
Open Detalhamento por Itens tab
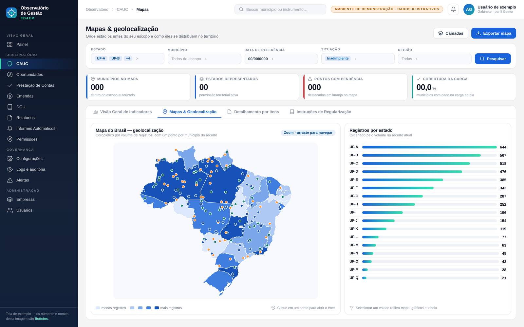tap(253, 112)
